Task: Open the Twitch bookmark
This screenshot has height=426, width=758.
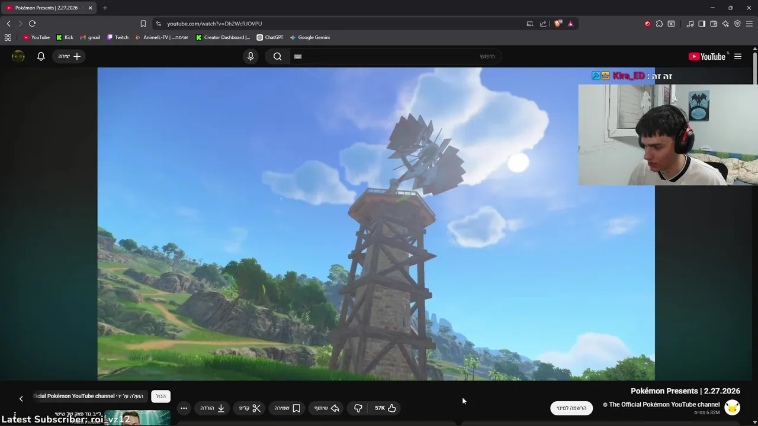Action: coord(118,37)
